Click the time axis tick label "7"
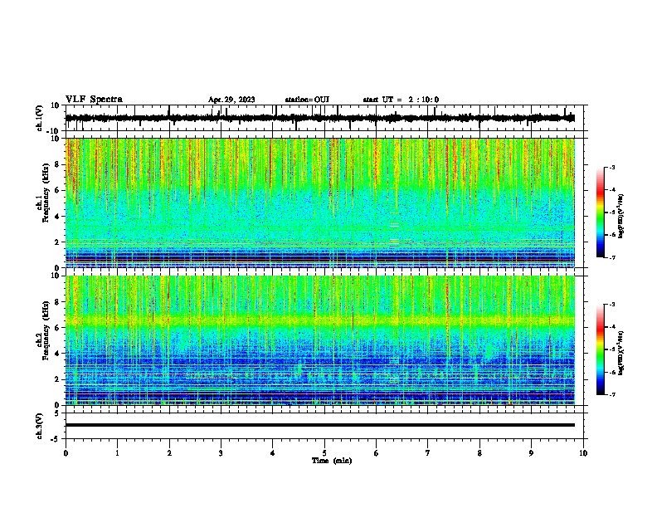The height and width of the screenshot is (508, 657). pyautogui.click(x=428, y=453)
